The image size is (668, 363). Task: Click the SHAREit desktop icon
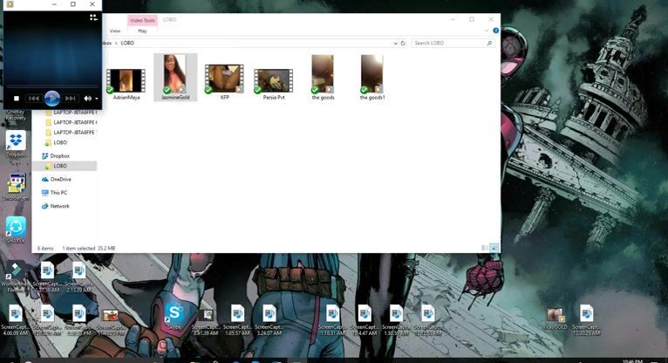click(16, 227)
